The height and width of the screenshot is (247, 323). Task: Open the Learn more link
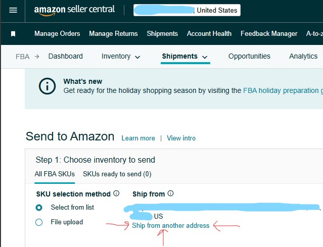[x=138, y=138]
